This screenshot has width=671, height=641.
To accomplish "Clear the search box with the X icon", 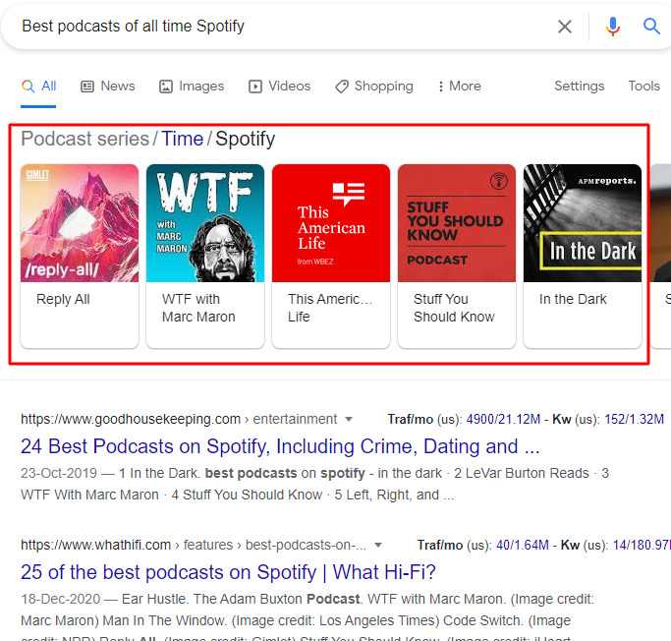I will 565,27.
